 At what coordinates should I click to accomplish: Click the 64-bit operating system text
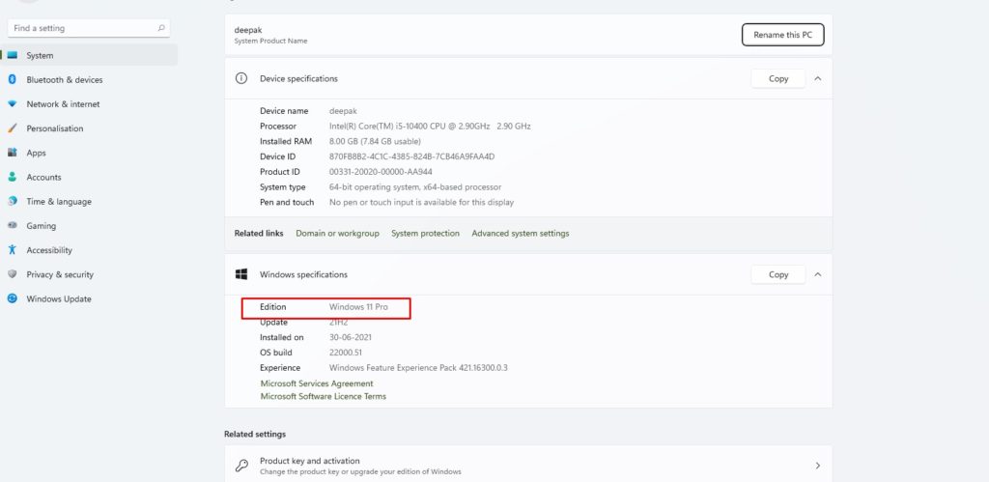(x=415, y=187)
